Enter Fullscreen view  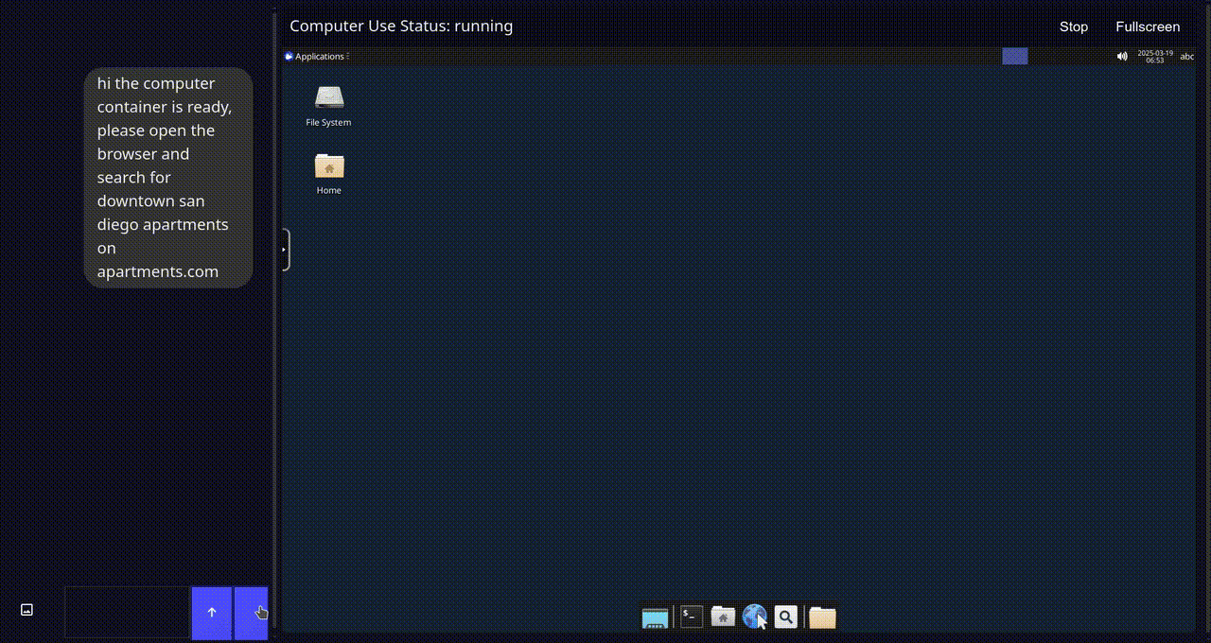click(x=1148, y=26)
